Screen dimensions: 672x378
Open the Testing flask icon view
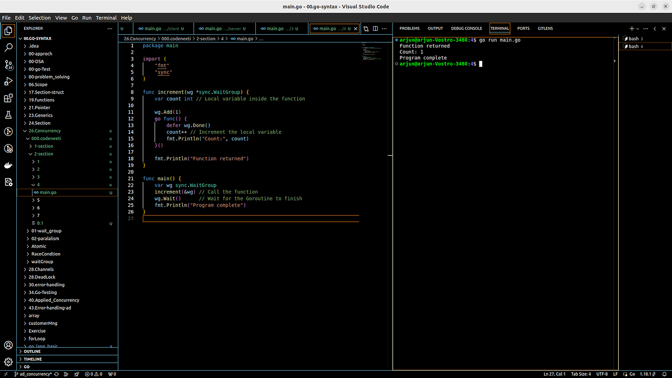click(8, 115)
